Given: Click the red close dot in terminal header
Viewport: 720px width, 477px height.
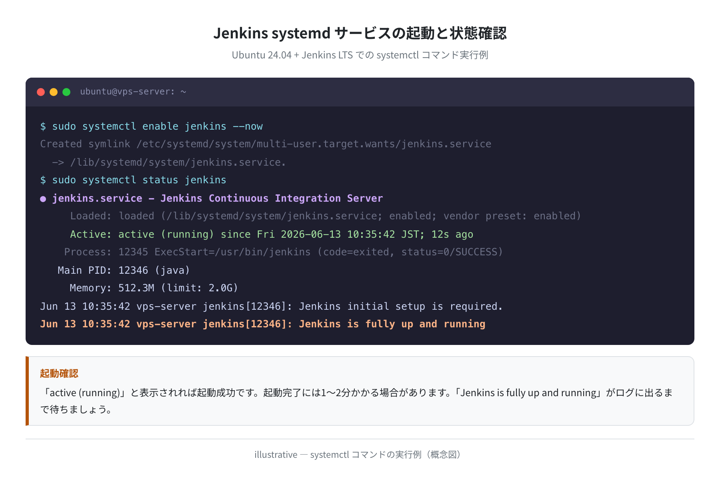Looking at the screenshot, I should click(41, 92).
